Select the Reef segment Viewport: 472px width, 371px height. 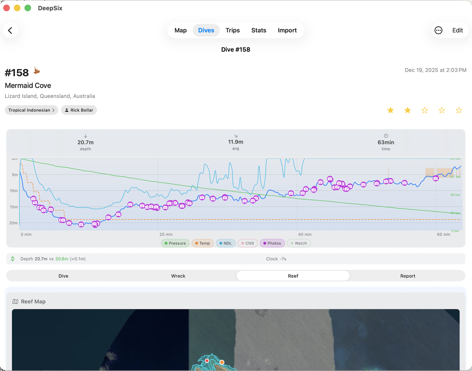click(293, 276)
